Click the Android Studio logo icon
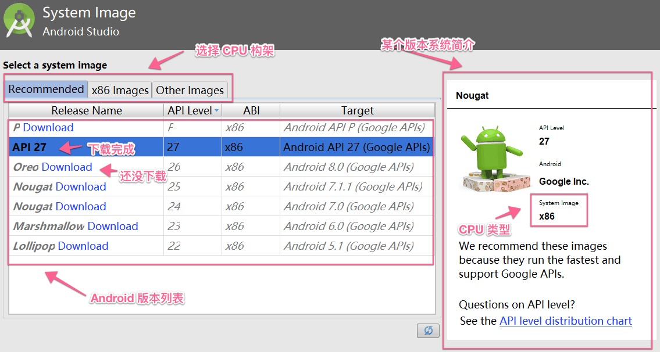The width and height of the screenshot is (660, 352). click(x=19, y=20)
